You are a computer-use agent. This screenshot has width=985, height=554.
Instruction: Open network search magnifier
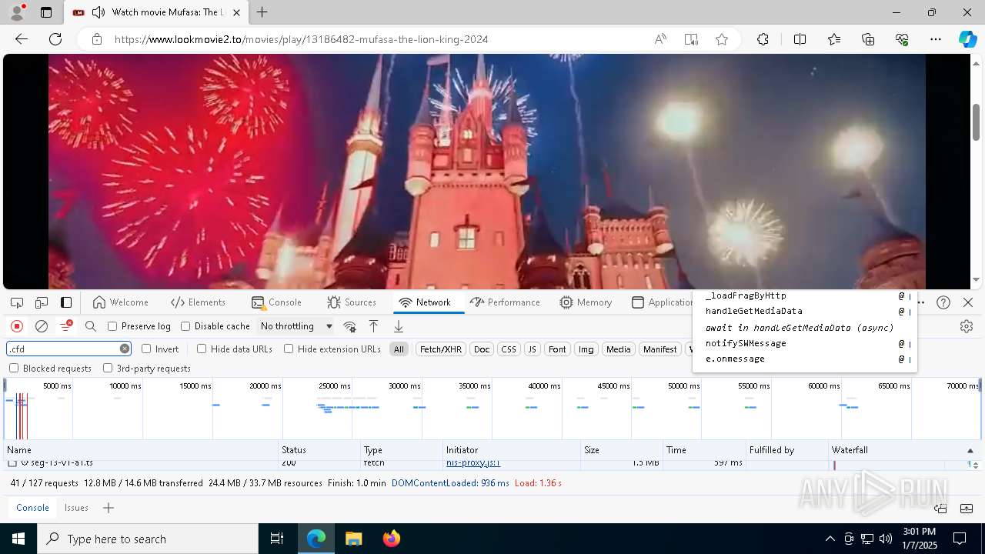coord(91,326)
